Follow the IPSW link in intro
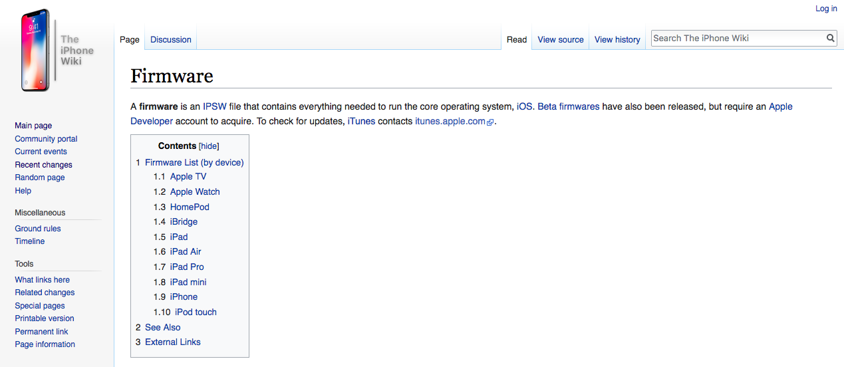844x367 pixels. tap(215, 106)
